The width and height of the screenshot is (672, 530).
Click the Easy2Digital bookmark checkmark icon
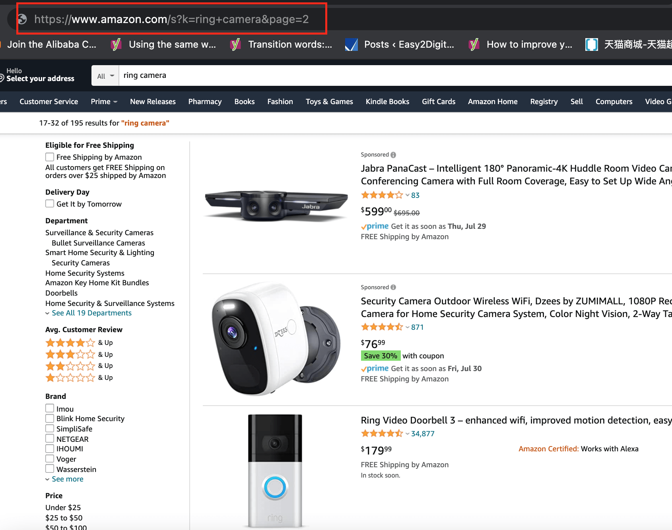coord(352,44)
